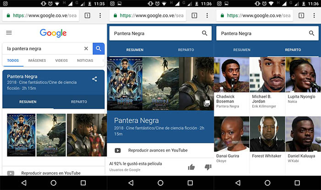This screenshot has width=321, height=190.
Task: Open the movie poster in the middle screen
Action: [125, 84]
